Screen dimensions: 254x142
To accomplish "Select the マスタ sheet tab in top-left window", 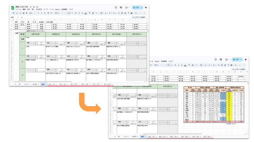I will (x=26, y=84).
